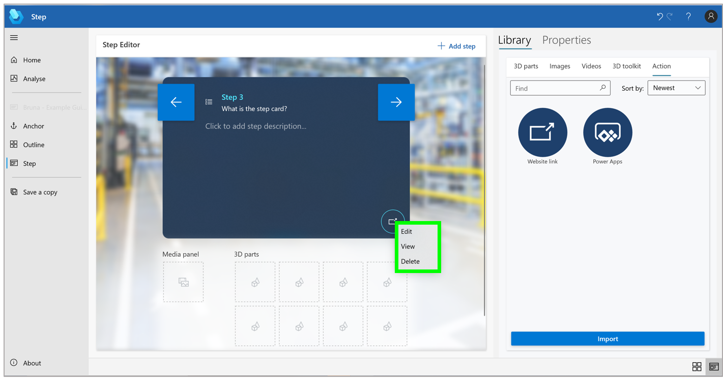
Task: Click the previous step arrow on the card
Action: 176,102
